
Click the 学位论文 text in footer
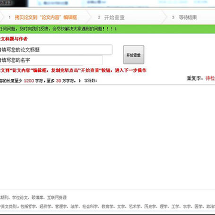click(x=19, y=198)
